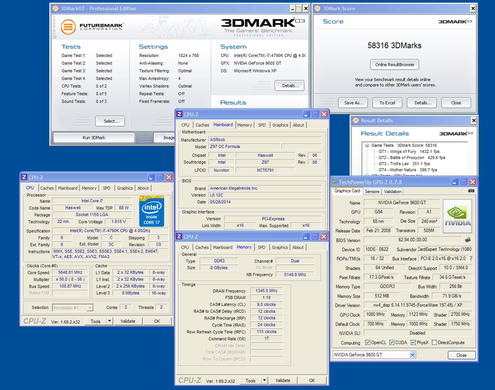
Task: Open Graphics tab in CPU-Z Memory window
Action: tap(280, 247)
